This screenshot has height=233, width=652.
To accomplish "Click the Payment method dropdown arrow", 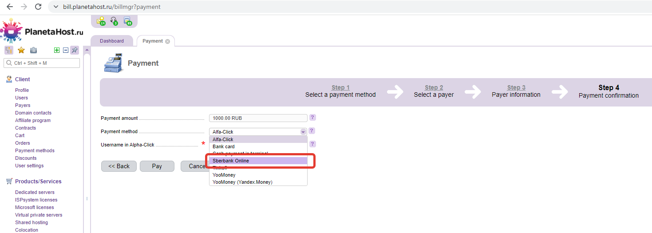I will (303, 132).
